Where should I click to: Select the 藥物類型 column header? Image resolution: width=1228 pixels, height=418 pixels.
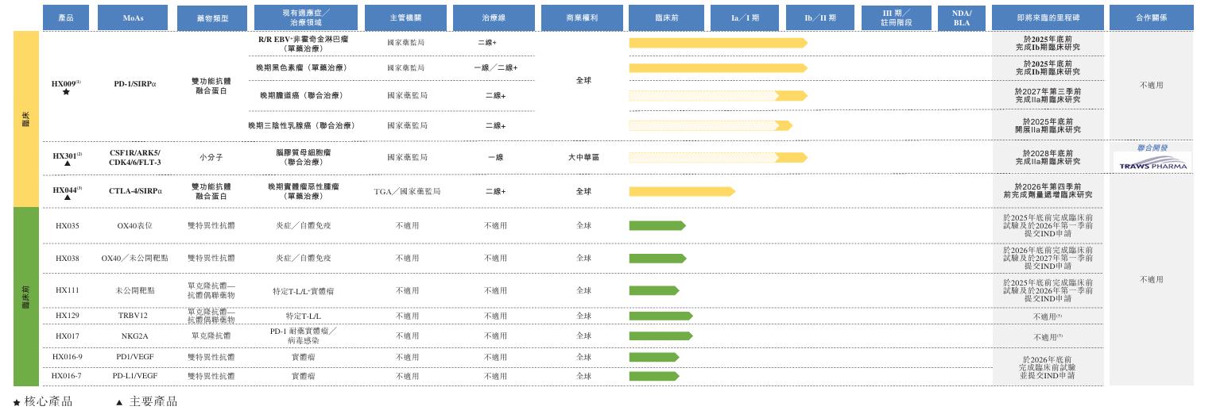pyautogui.click(x=212, y=18)
